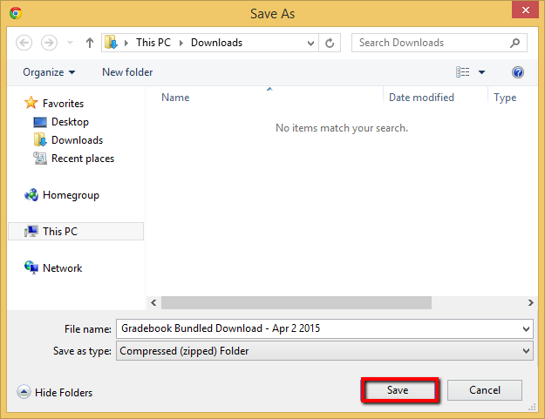Click the search magnifier icon
The width and height of the screenshot is (545, 419).
(514, 43)
